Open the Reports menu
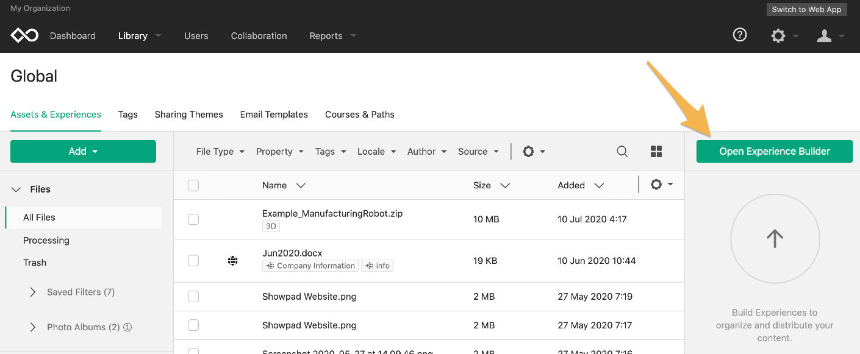This screenshot has width=860, height=354. 332,36
